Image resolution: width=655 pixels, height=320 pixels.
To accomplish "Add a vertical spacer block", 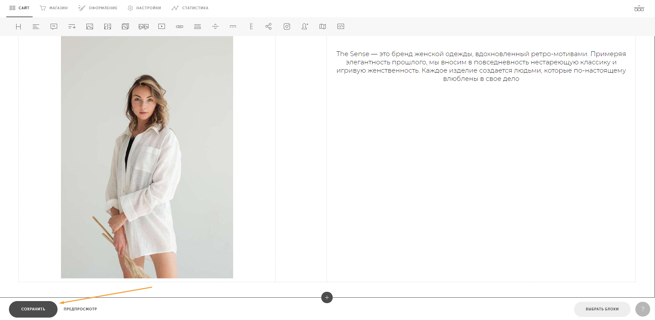I will 216,26.
